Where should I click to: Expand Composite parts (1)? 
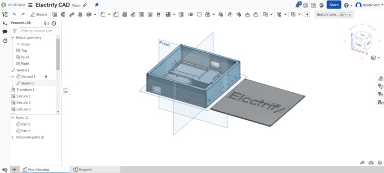pyautogui.click(x=13, y=137)
